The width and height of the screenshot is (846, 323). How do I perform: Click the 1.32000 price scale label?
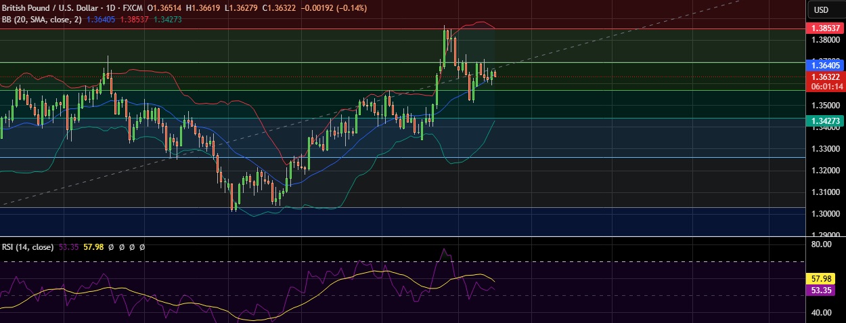(825, 171)
